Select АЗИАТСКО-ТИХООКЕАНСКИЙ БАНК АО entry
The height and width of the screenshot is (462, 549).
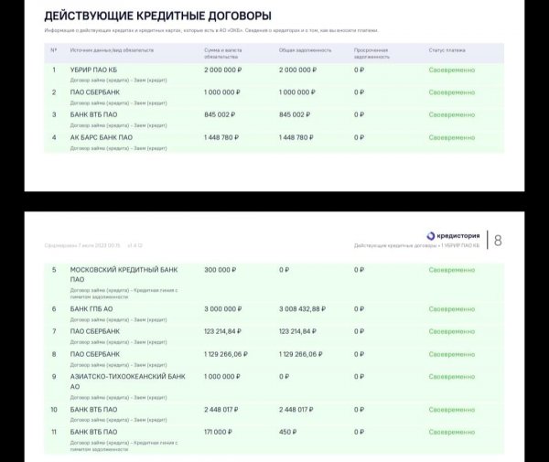tap(128, 381)
